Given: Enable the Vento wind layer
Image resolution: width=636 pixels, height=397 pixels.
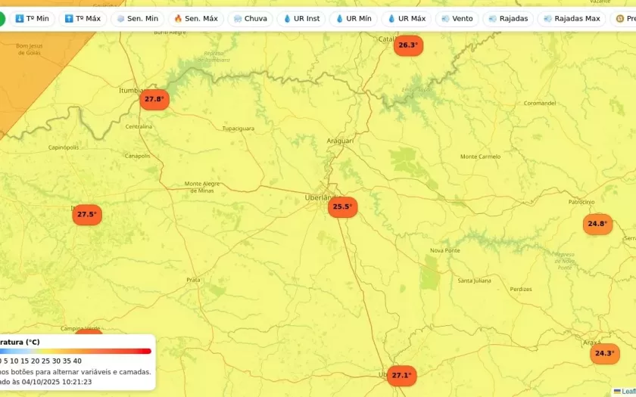Looking at the screenshot, I should pos(457,18).
